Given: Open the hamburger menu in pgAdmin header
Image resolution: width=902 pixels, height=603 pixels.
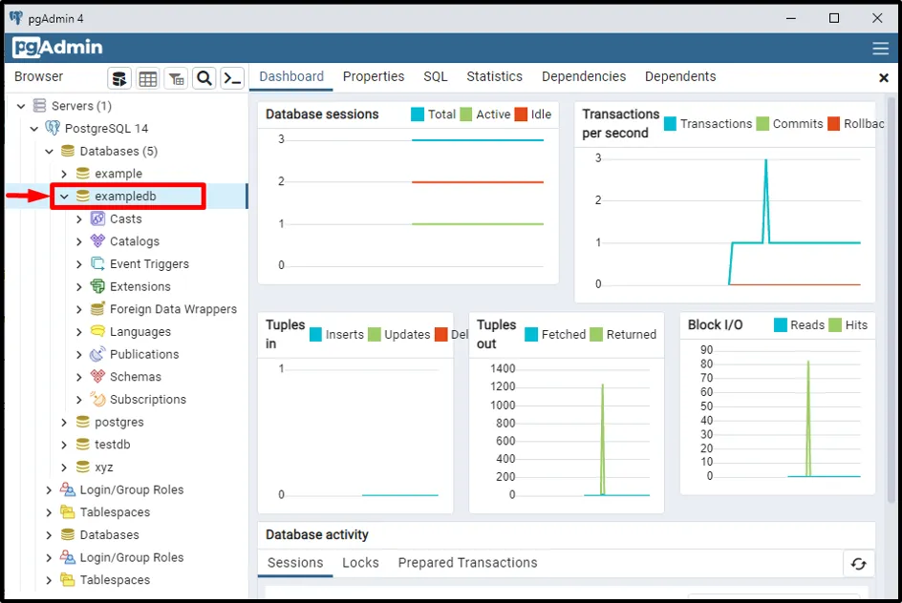Looking at the screenshot, I should [x=880, y=49].
